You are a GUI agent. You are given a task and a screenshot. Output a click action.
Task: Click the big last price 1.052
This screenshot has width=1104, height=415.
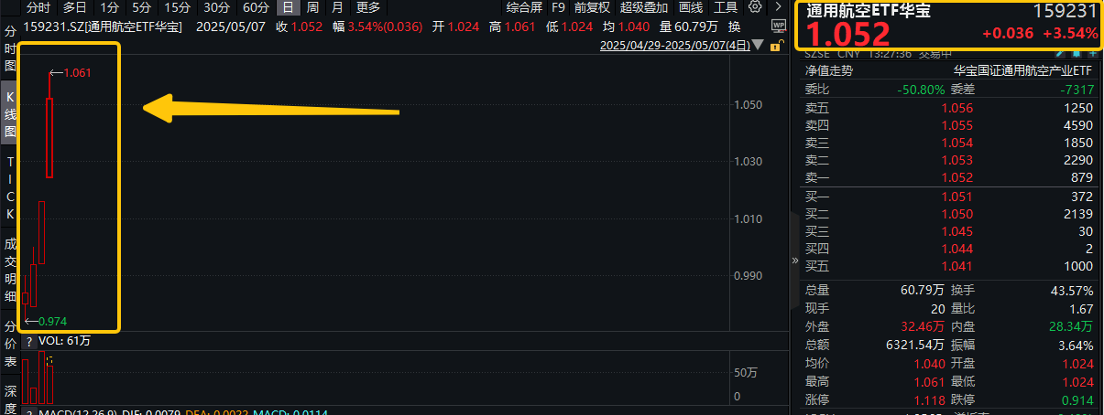tap(847, 34)
